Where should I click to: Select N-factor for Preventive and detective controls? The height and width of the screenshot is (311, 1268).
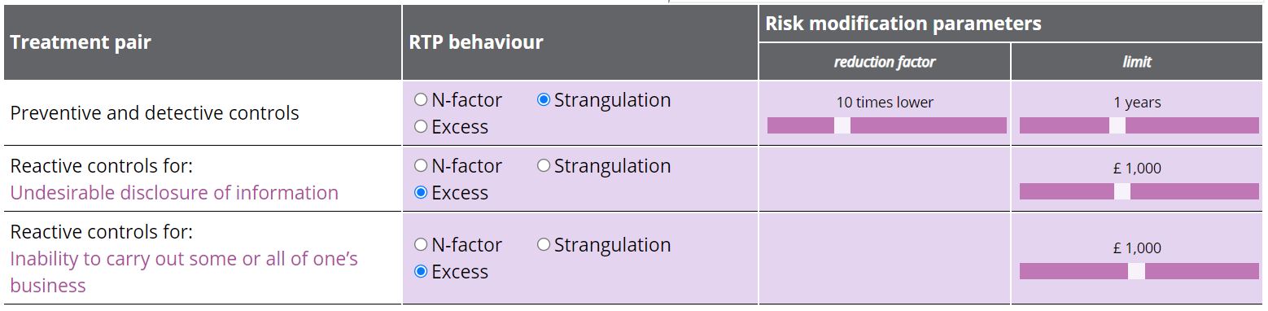[421, 100]
